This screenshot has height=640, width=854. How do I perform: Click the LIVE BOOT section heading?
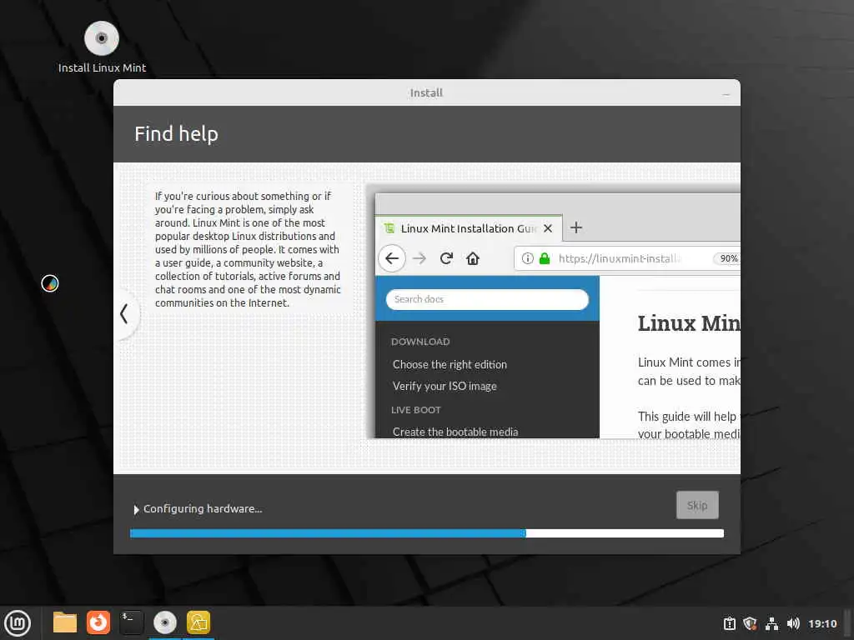point(415,410)
